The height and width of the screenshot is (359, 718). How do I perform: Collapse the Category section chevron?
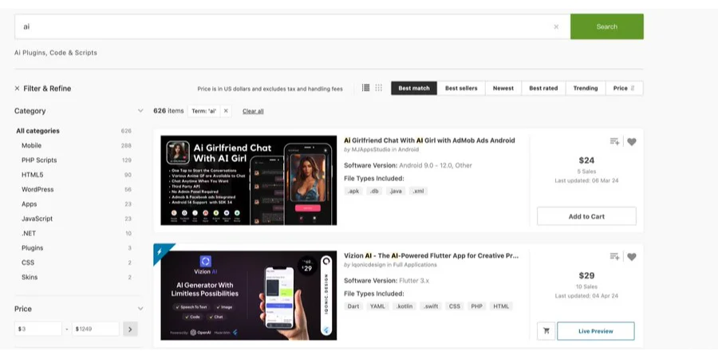pyautogui.click(x=140, y=111)
